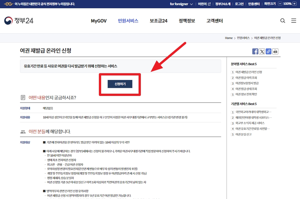Open the 정책정보 menu
The height and width of the screenshot is (199, 300).
pos(187,21)
